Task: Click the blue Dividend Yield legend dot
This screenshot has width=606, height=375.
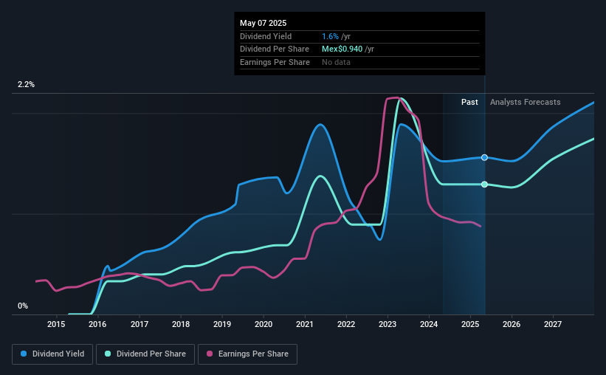Action: coord(24,354)
